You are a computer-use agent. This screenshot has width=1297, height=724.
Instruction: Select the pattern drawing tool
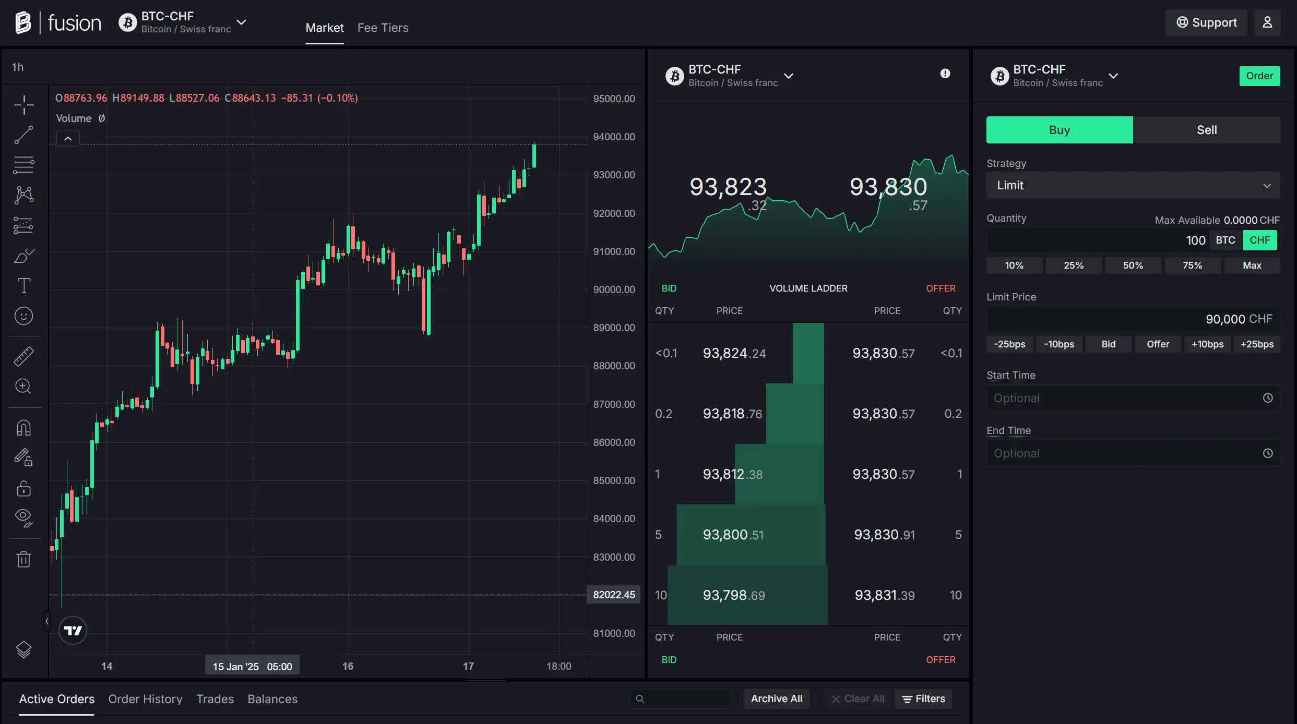(24, 196)
